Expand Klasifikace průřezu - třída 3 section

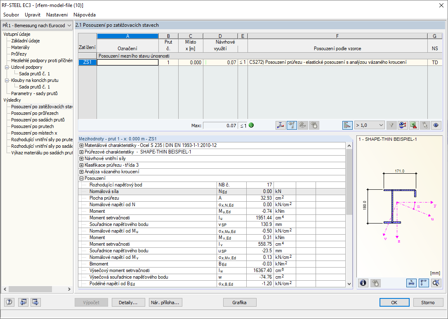[x=81, y=165]
